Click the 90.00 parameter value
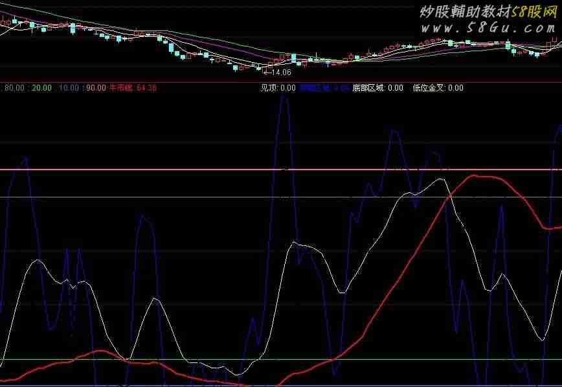This screenshot has height=387, width=562. (96, 88)
